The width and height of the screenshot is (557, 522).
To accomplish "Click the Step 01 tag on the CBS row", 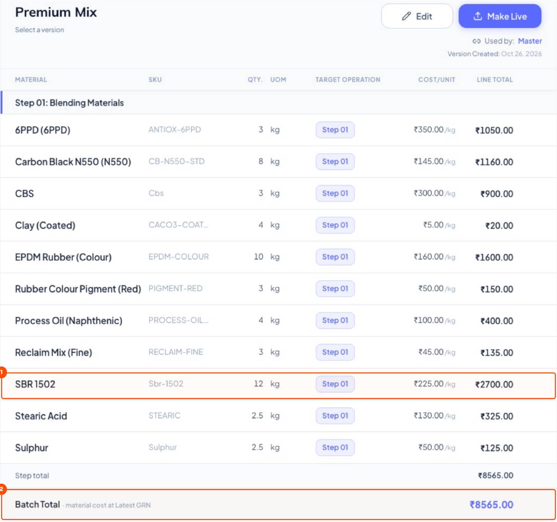I will click(x=335, y=193).
